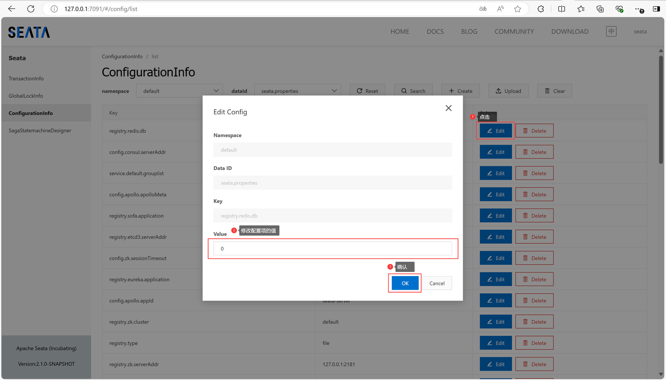Image resolution: width=666 pixels, height=380 pixels.
Task: Expand the dataId seata.properties dropdown
Action: pyautogui.click(x=298, y=91)
